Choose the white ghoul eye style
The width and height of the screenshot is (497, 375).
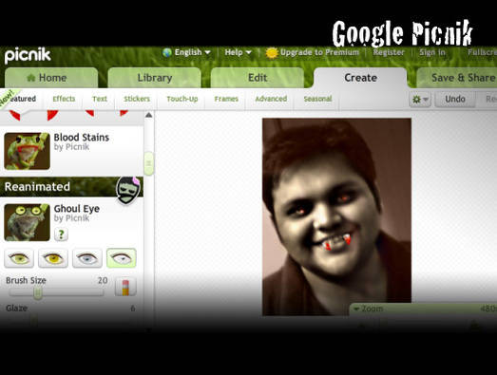pyautogui.click(x=122, y=258)
